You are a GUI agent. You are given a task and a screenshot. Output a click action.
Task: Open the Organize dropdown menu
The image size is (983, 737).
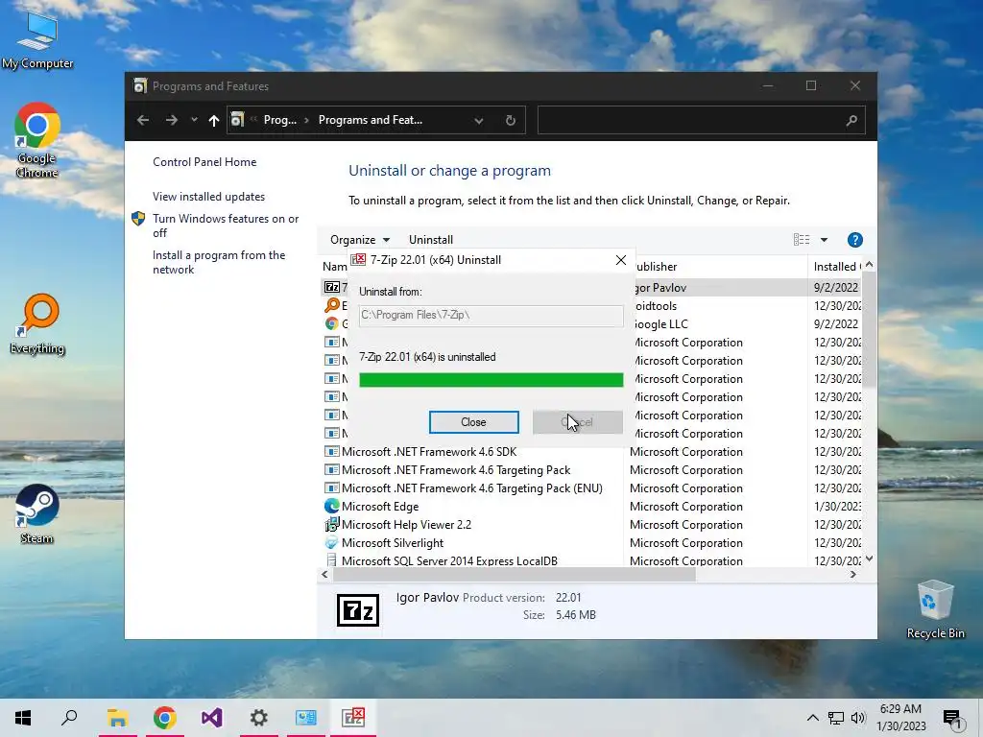coord(360,240)
